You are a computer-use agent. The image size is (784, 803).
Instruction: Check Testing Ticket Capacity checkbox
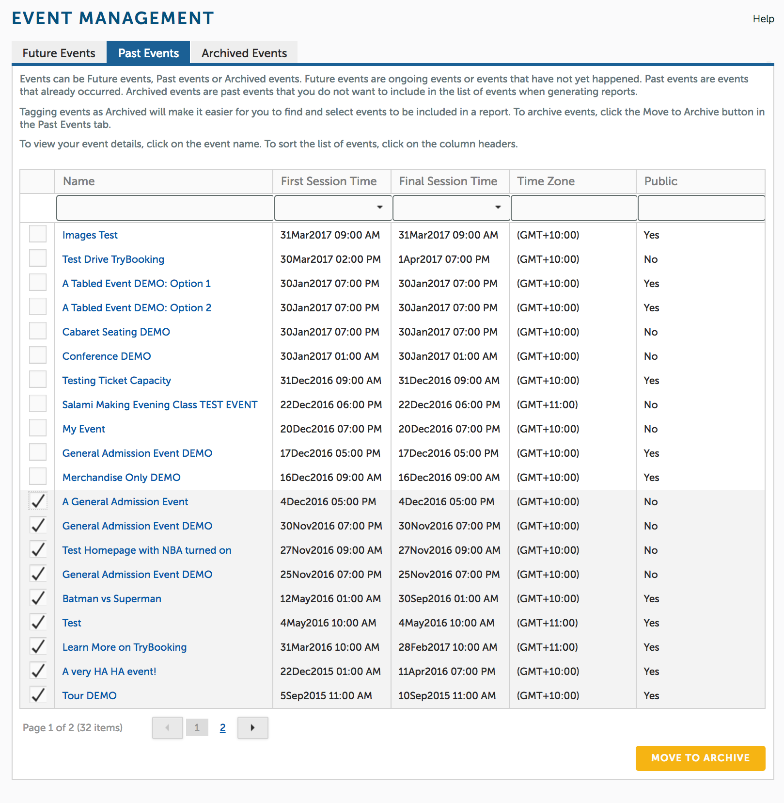[38, 379]
